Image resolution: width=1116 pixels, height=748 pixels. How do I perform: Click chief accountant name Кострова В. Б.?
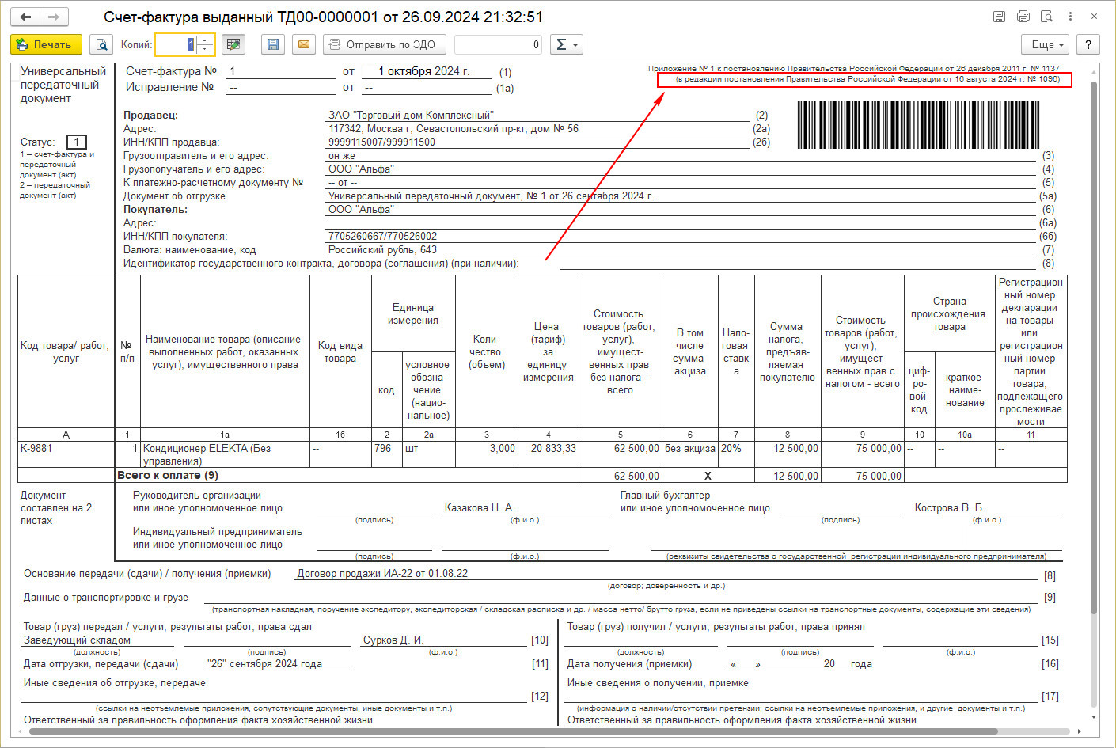click(949, 508)
